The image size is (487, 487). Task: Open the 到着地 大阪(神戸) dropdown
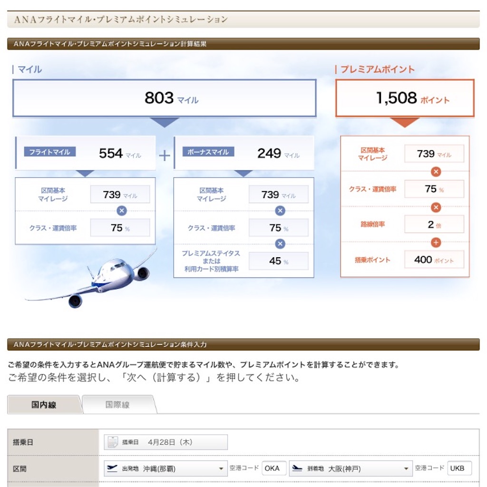[x=351, y=468]
